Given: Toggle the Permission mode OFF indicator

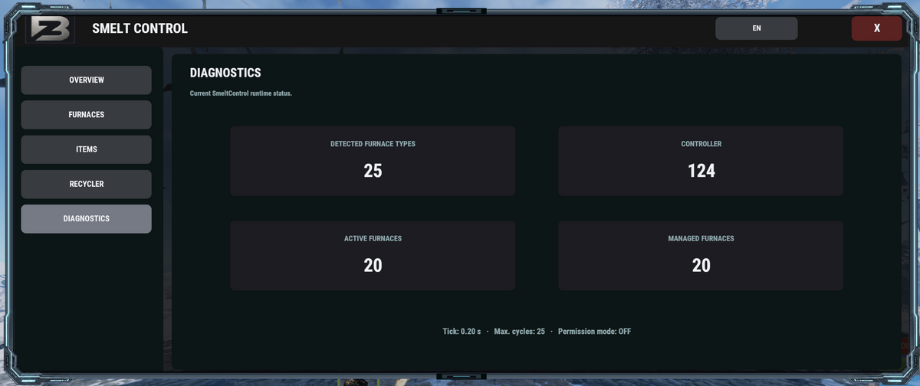Looking at the screenshot, I should (595, 332).
